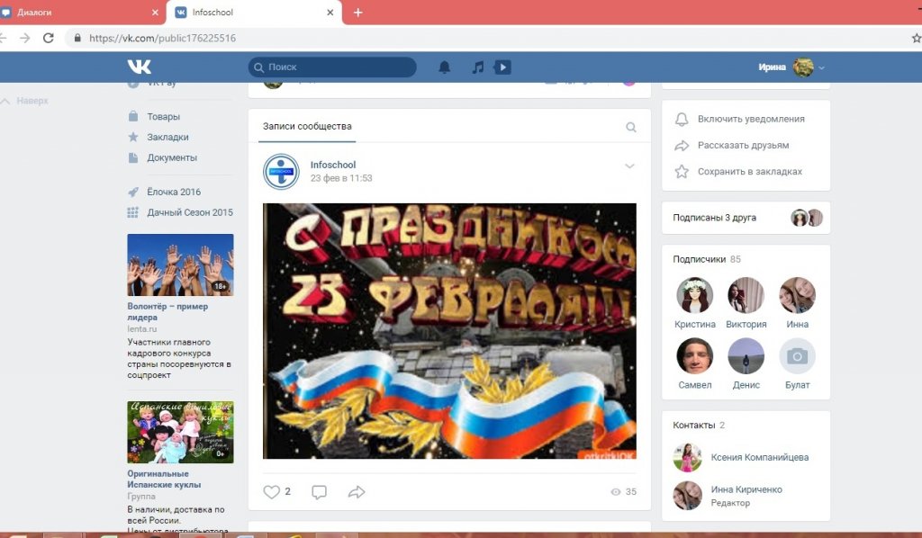Reload the page with browser refresh icon
Screen dimensions: 922x538
tap(49, 38)
